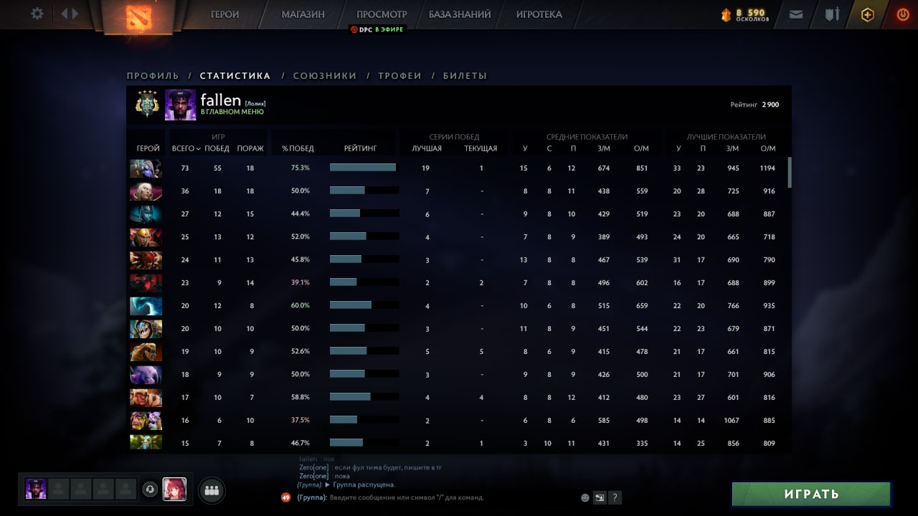Sort by Всего column with arrow
Viewport: 918px width, 516px height.
[186, 148]
